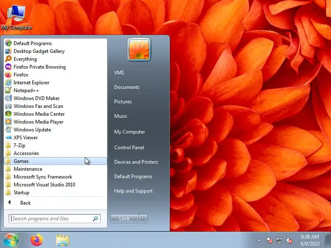Select the My Computer desktop icon
This screenshot has width=331, height=248.
click(17, 18)
